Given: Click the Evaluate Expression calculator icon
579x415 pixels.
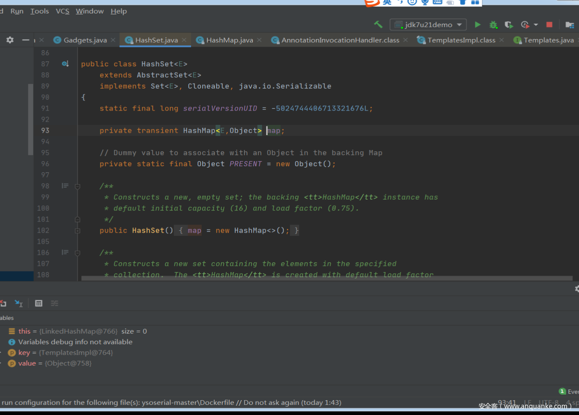Looking at the screenshot, I should tap(39, 303).
